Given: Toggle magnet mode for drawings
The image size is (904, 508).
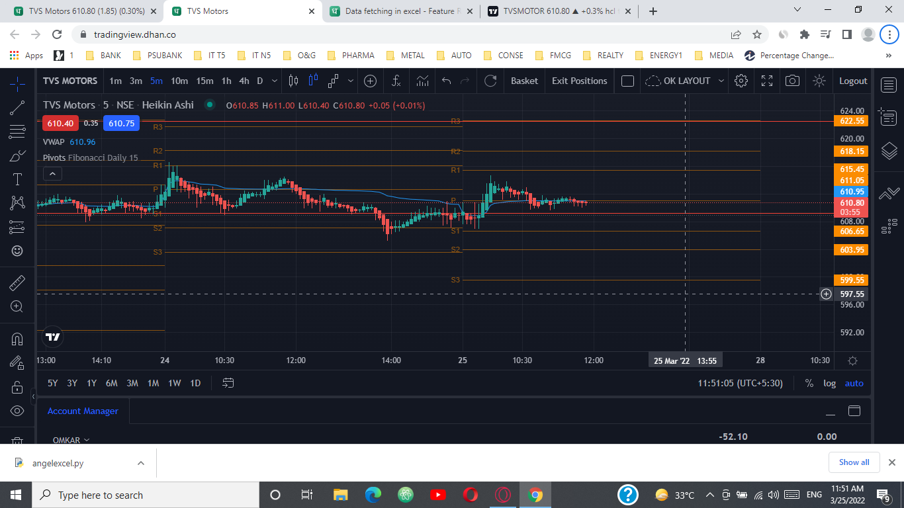Looking at the screenshot, I should (x=17, y=339).
